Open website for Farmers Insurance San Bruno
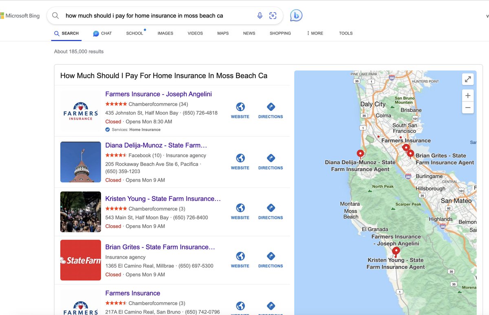489x315 pixels. coord(240,308)
